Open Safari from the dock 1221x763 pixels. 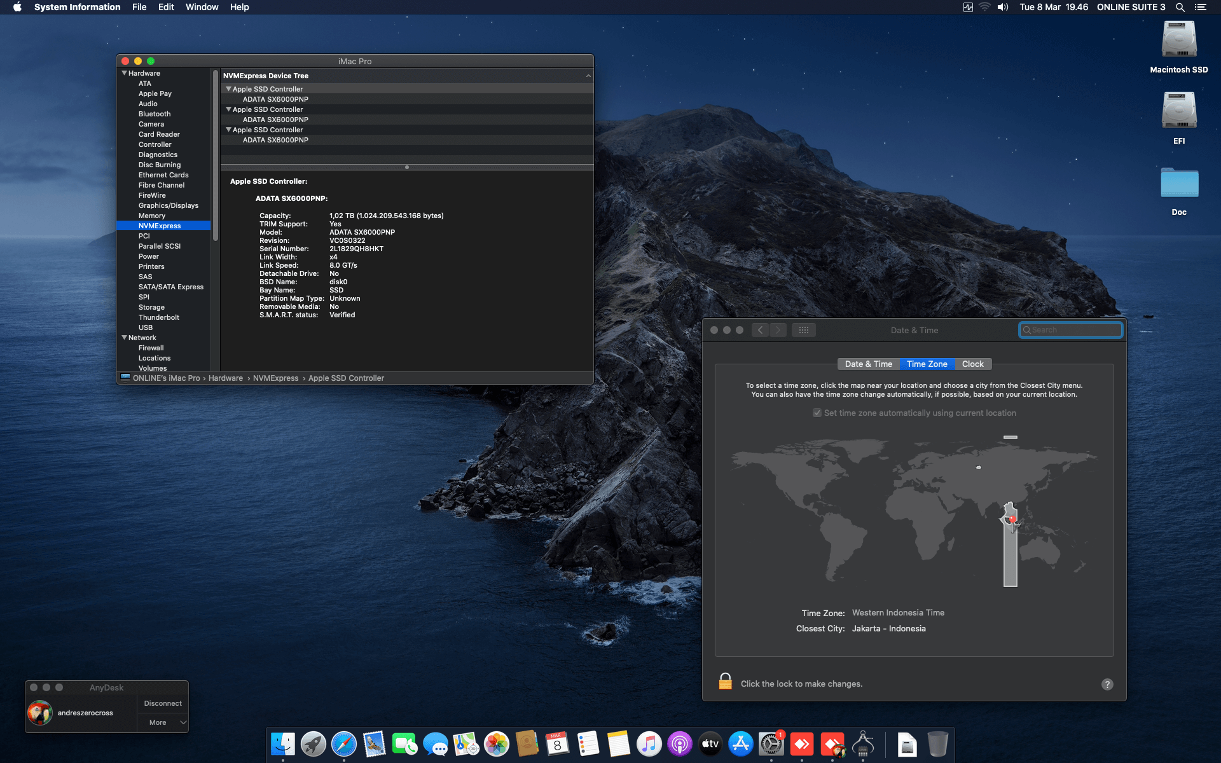tap(343, 743)
